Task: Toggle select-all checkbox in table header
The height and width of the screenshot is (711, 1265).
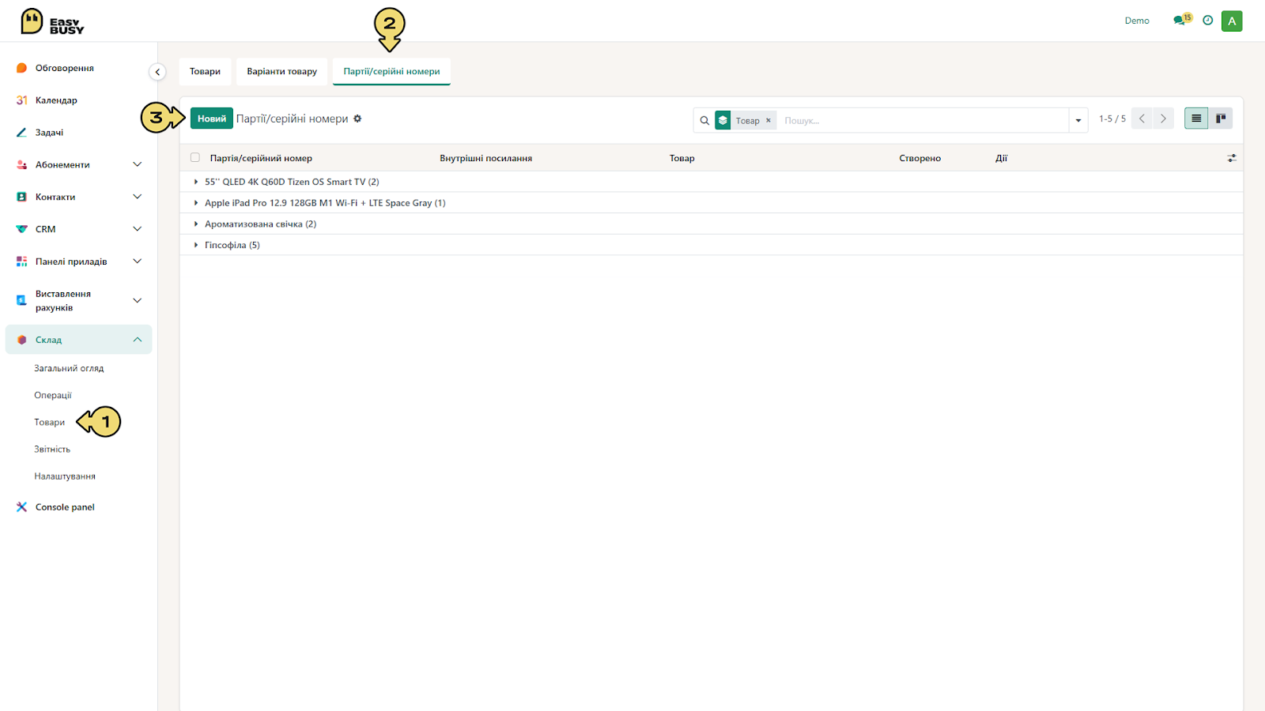Action: coord(195,158)
